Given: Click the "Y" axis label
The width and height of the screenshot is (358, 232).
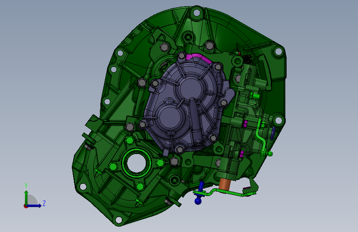Looking at the screenshot, I should (26, 186).
